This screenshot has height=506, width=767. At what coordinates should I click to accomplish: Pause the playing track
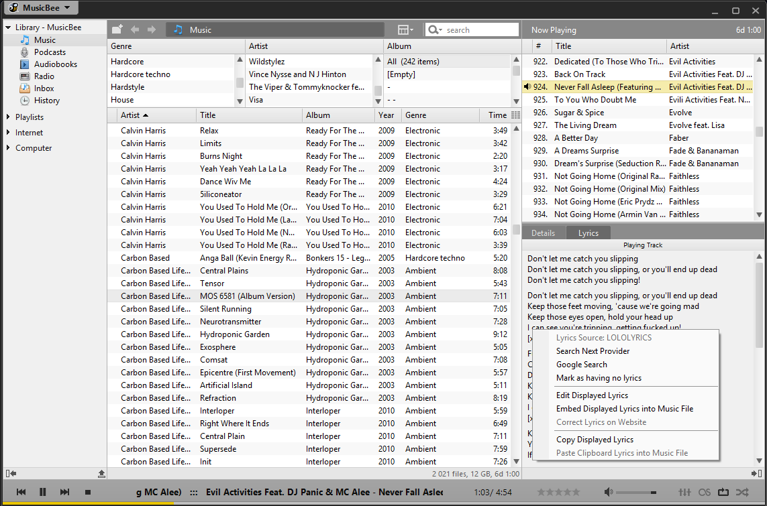(42, 492)
